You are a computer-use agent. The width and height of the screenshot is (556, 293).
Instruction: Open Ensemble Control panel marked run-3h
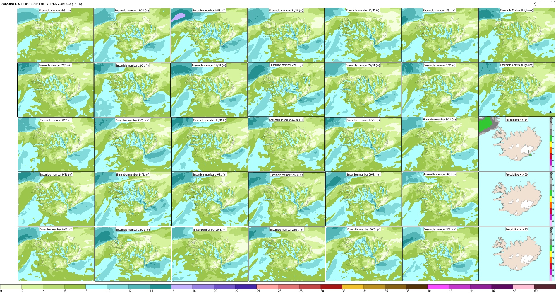tap(516, 90)
